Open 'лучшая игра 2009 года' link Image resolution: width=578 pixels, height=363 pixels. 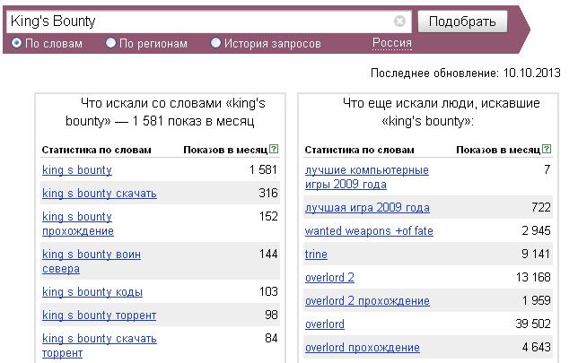coord(367,208)
